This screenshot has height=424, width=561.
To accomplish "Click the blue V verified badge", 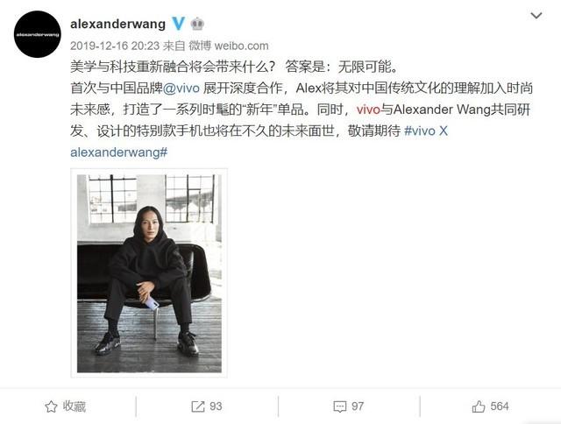I will 178,24.
